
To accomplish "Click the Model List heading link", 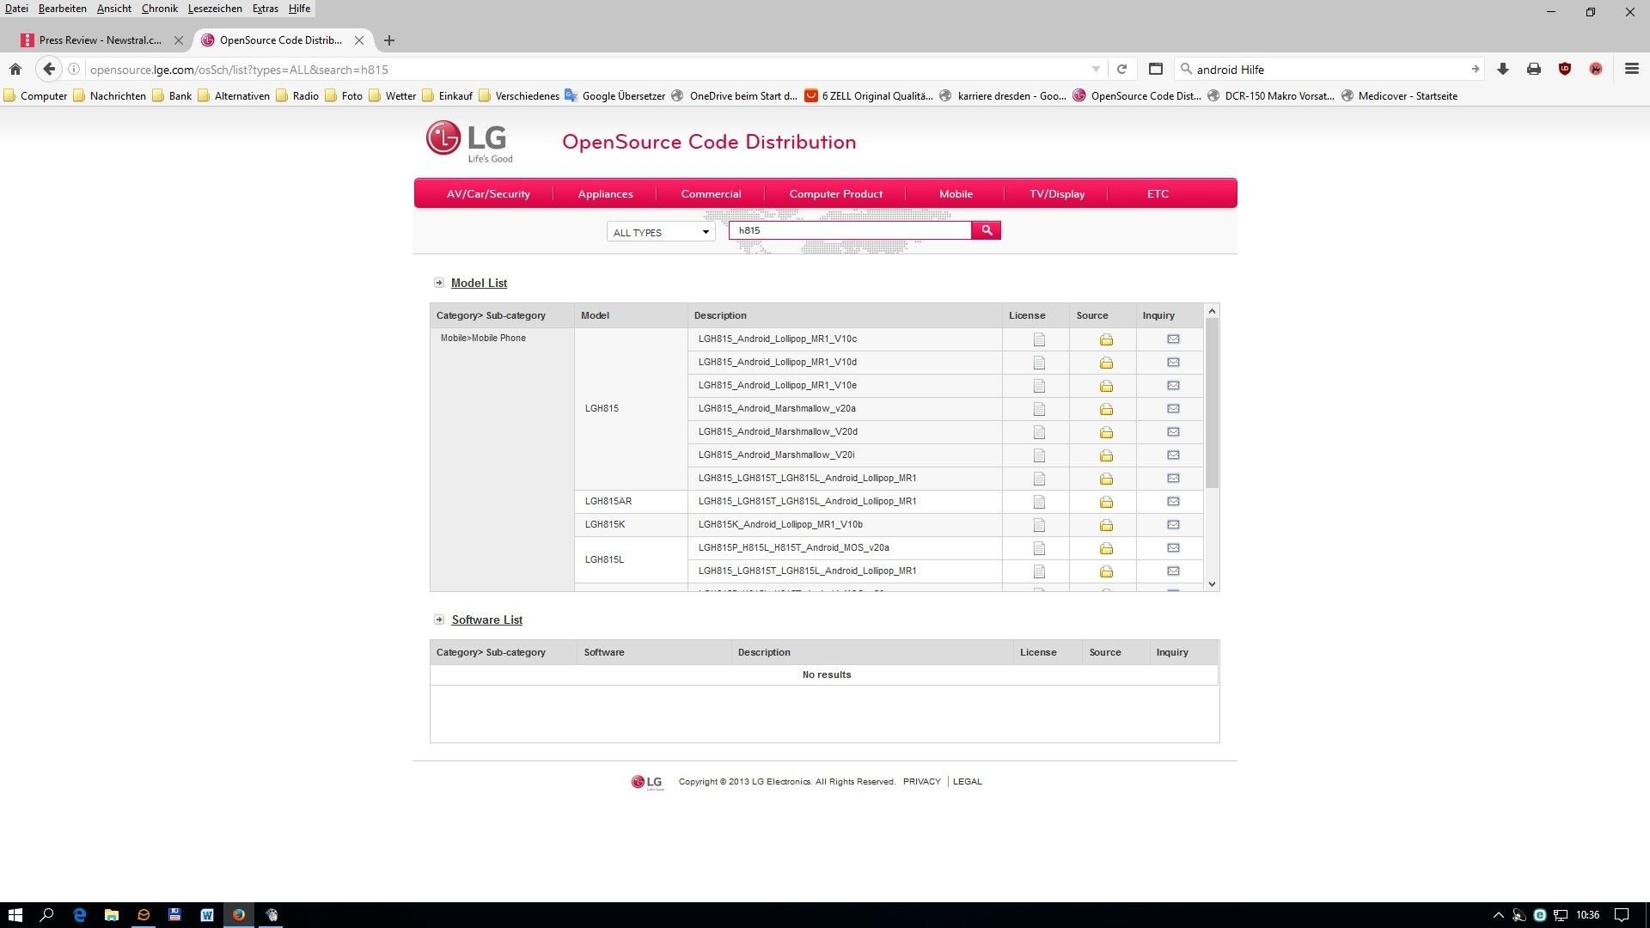I will [x=479, y=283].
